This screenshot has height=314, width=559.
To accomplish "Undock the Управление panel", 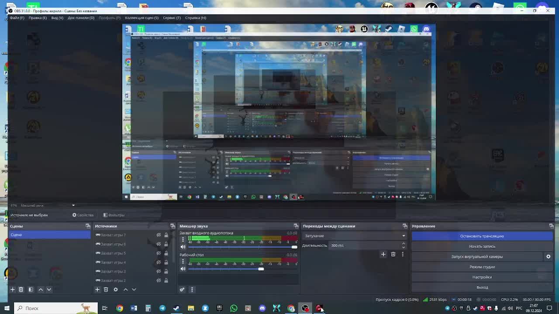I will [x=551, y=226].
